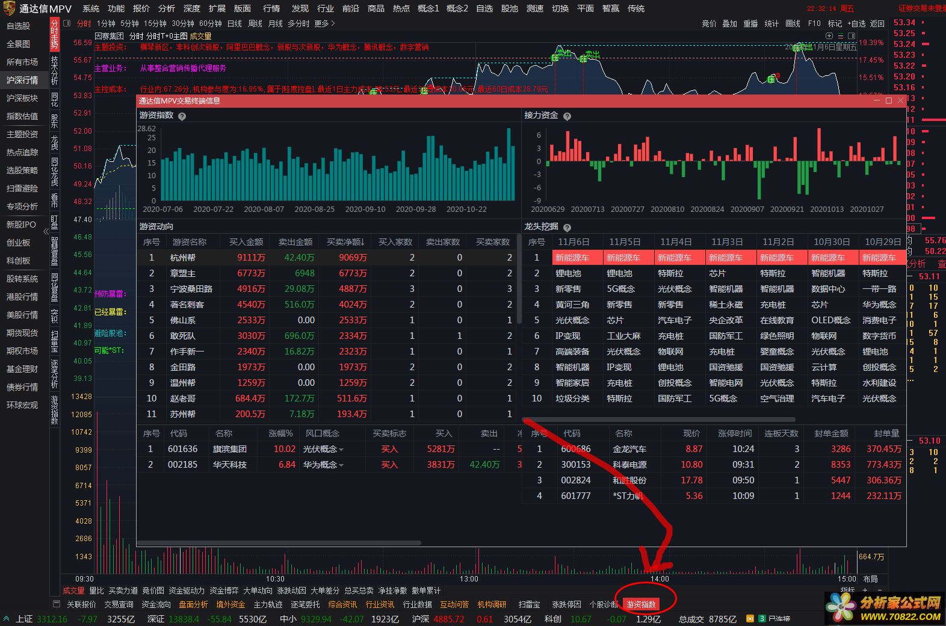Select the 量比 indicator tab

point(96,591)
